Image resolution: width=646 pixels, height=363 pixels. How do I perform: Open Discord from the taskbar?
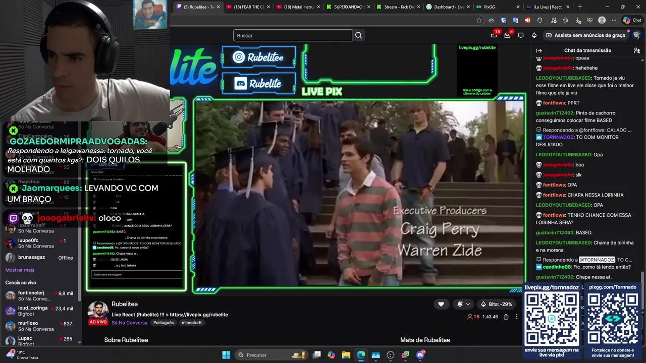420,355
